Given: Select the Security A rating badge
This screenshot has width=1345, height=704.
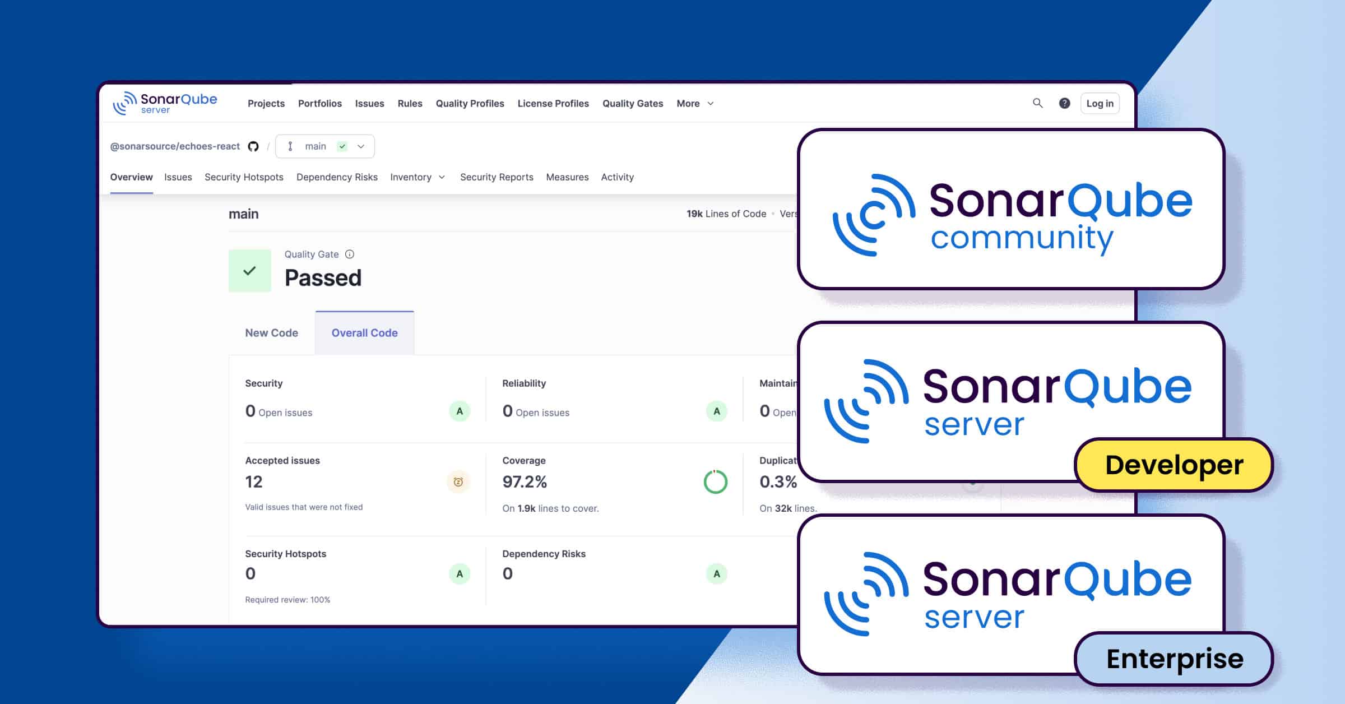Looking at the screenshot, I should click(459, 411).
